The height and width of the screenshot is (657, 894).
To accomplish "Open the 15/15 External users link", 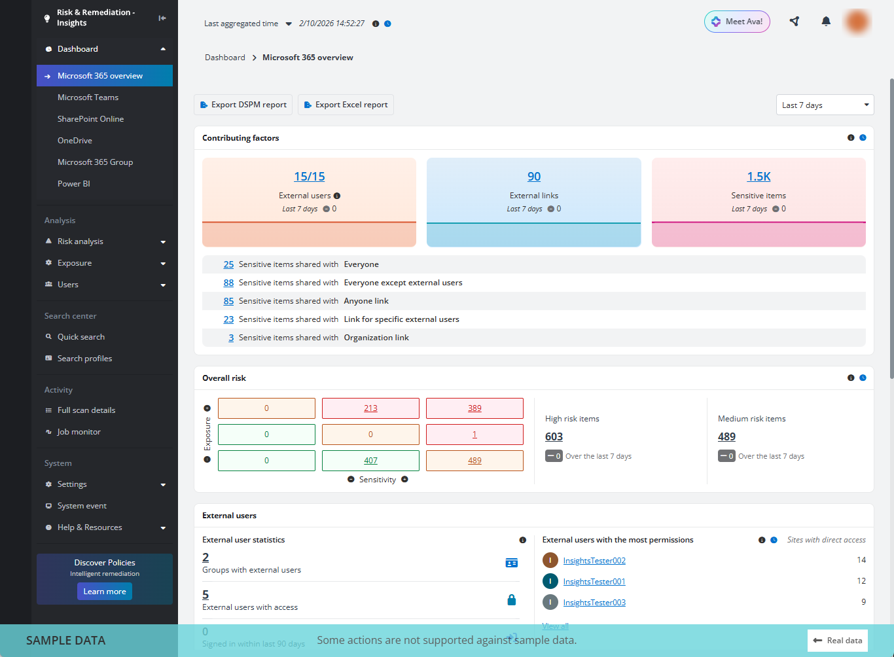I will coord(310,177).
